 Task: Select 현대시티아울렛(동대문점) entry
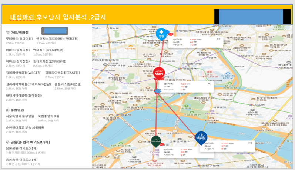point(24,96)
